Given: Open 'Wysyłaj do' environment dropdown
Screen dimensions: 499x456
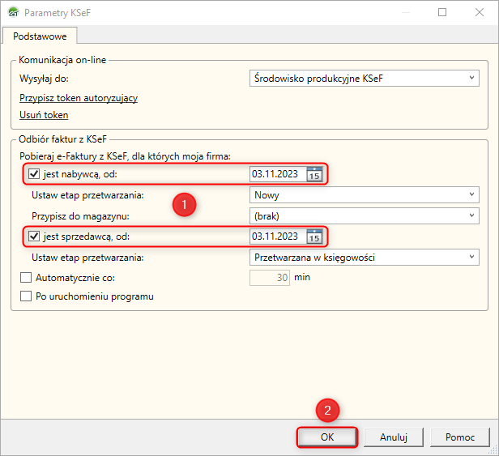Looking at the screenshot, I should click(x=364, y=79).
